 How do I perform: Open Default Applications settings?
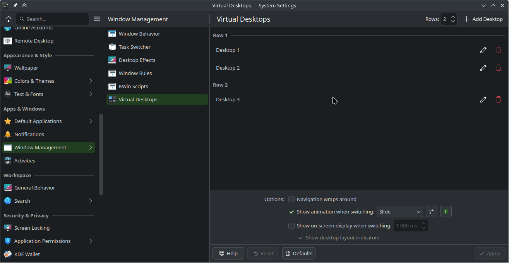48,121
